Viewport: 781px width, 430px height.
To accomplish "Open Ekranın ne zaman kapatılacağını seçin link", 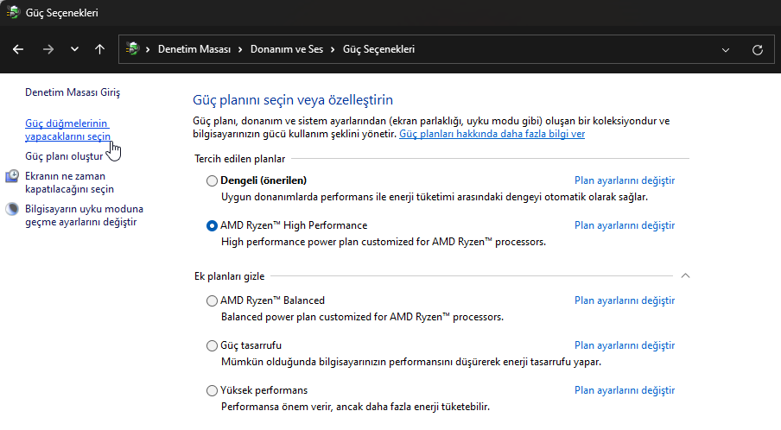I will pyautogui.click(x=69, y=183).
